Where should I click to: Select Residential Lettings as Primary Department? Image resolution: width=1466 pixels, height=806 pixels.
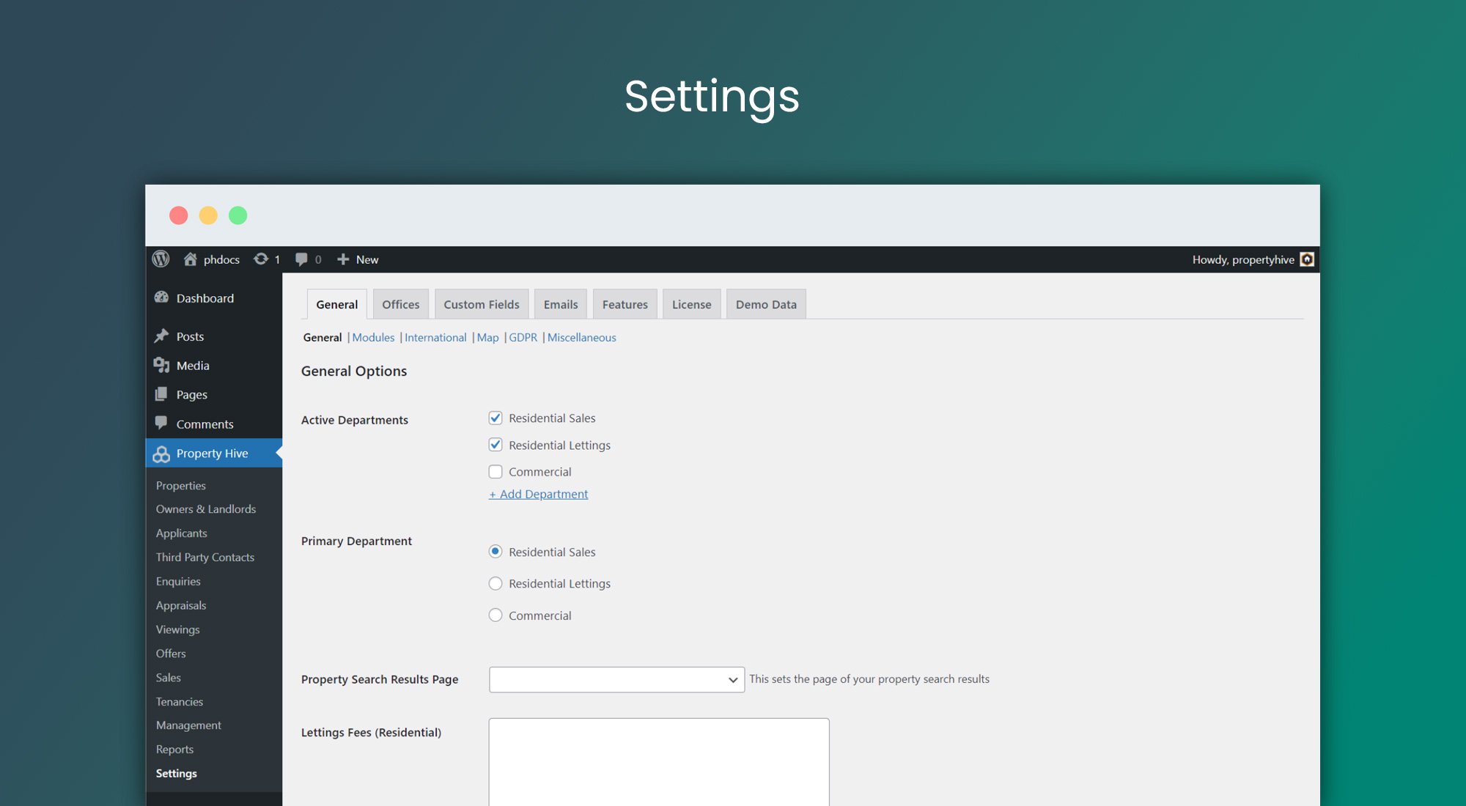[496, 584]
